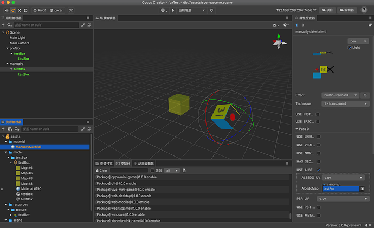Enable the USE INST... checkbox

click(318, 114)
